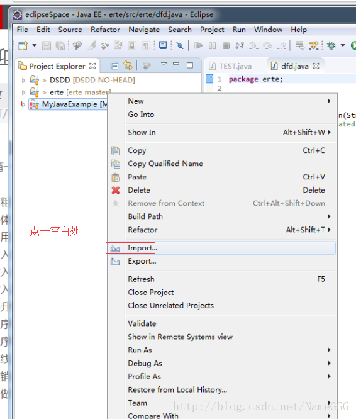This screenshot has width=356, height=419.
Task: Open the Project Explorer View Menu triangle
Action: click(164, 64)
